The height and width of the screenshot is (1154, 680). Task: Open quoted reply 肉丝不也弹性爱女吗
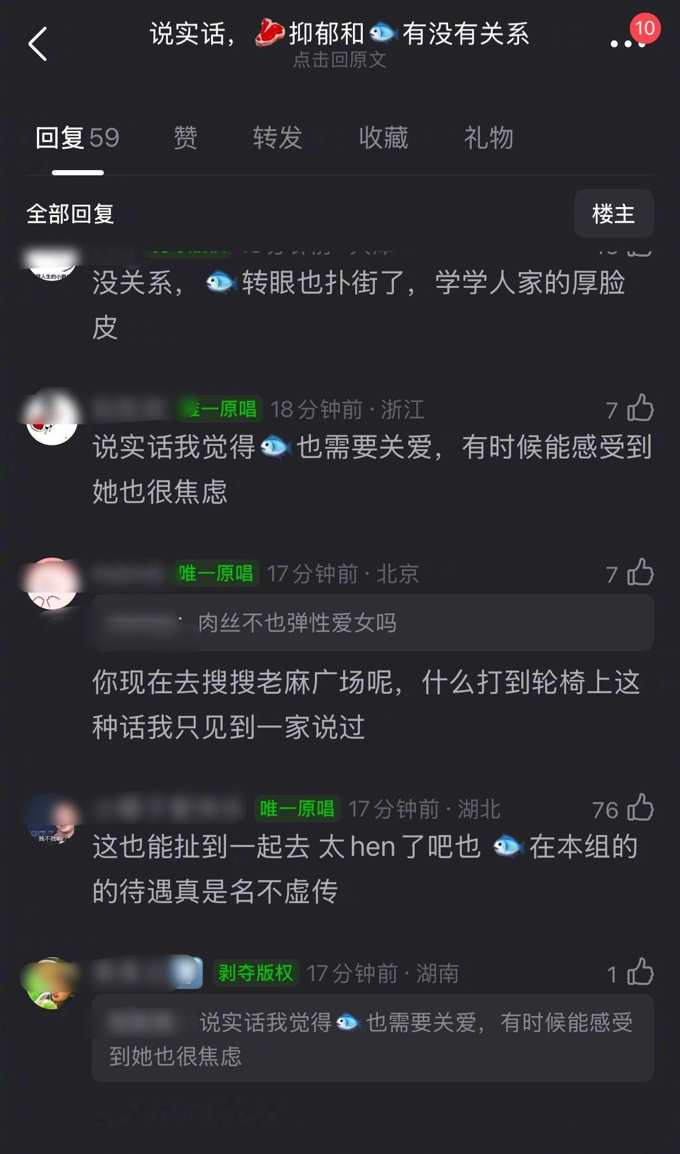tap(373, 623)
